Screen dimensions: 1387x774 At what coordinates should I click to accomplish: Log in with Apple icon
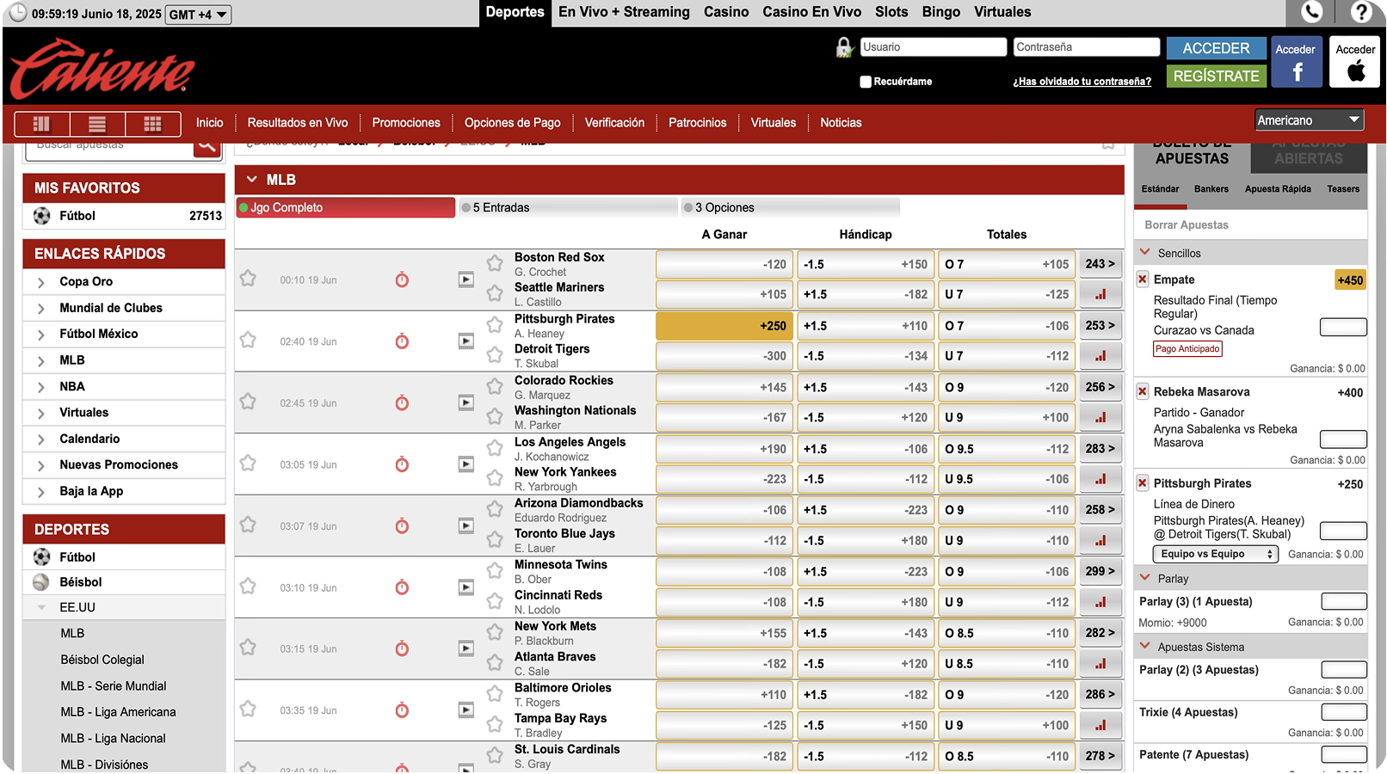[1355, 63]
